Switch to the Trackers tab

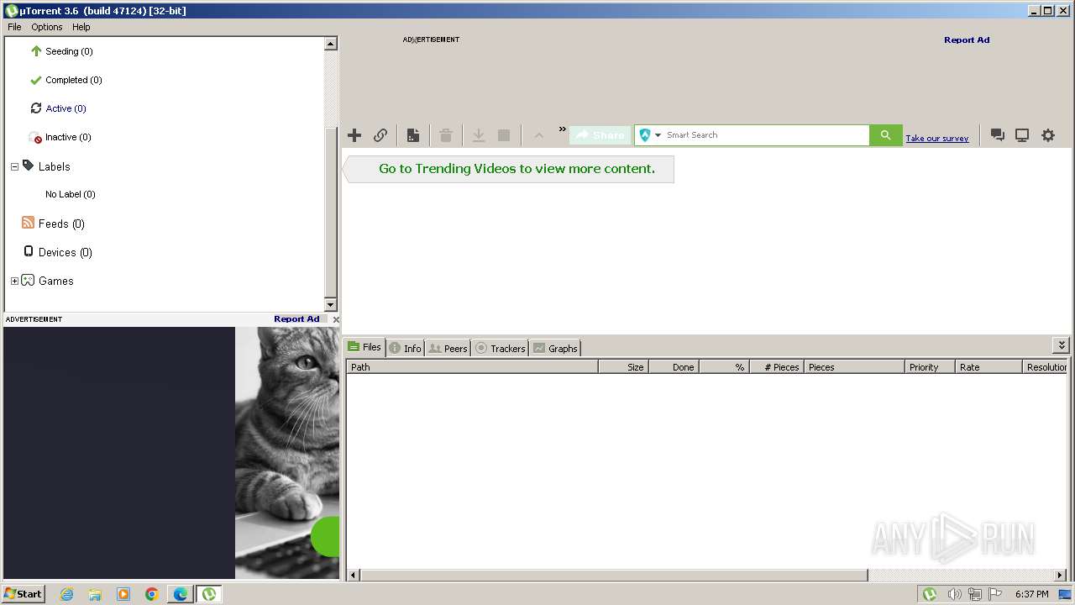[x=501, y=348]
